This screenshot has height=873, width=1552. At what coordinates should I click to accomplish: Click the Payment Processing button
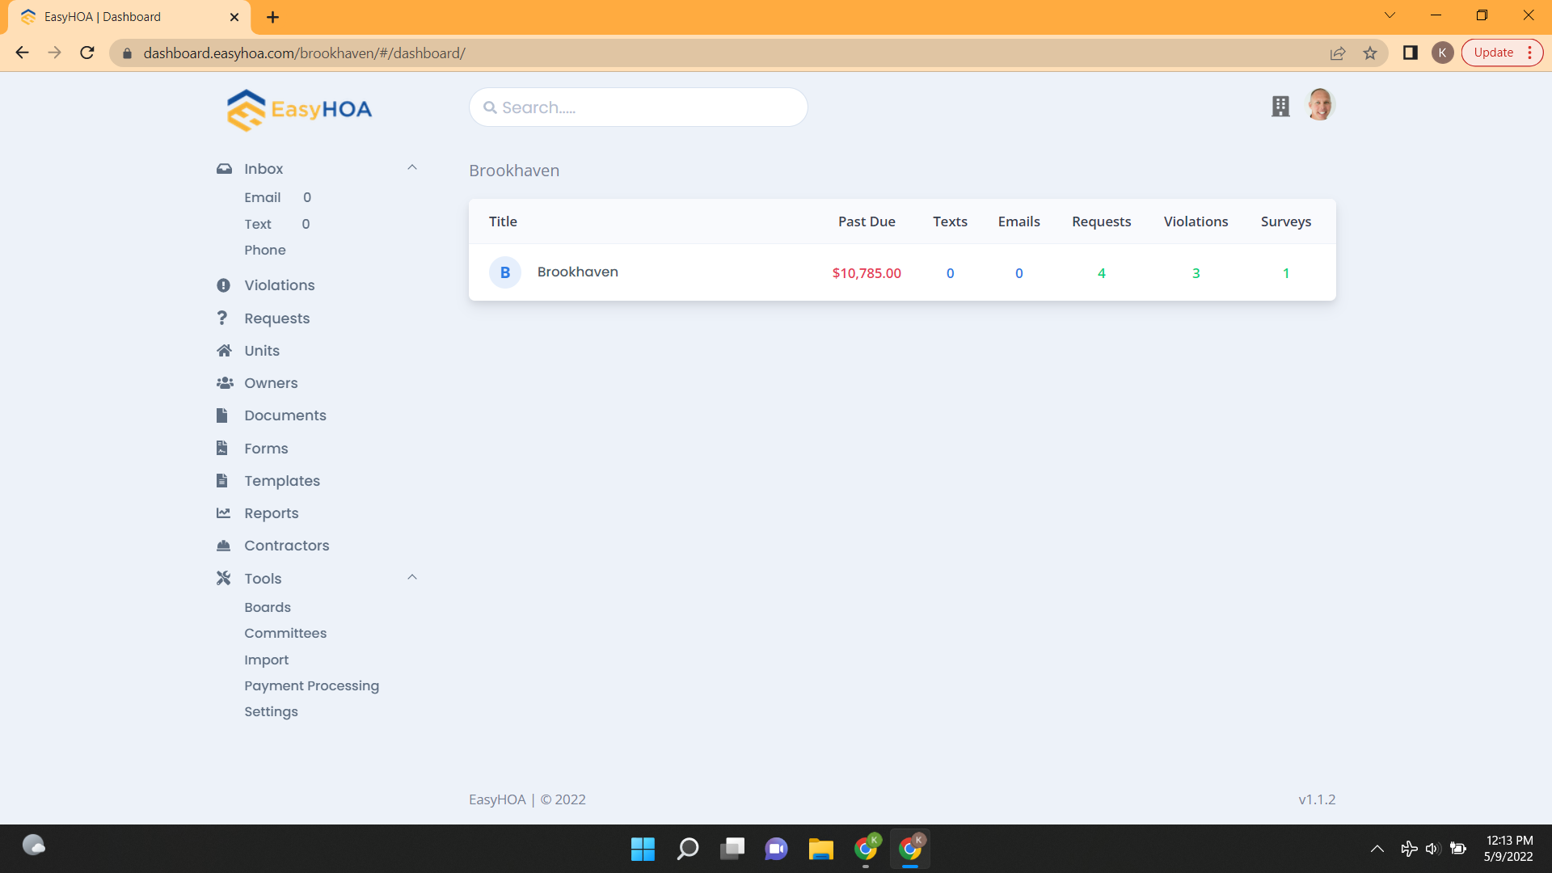pyautogui.click(x=312, y=685)
